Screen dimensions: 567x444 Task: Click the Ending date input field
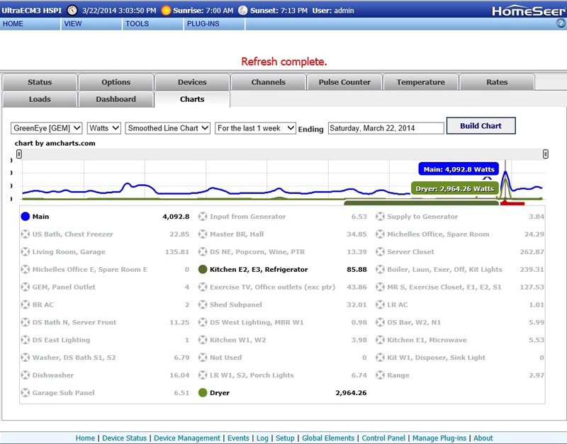click(386, 128)
